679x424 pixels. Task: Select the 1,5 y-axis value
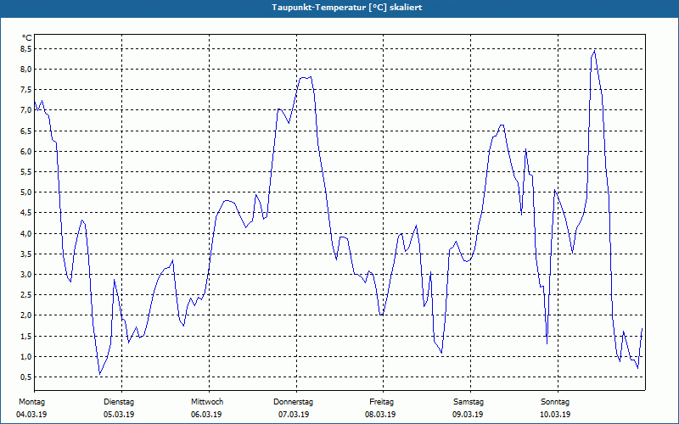(x=27, y=336)
